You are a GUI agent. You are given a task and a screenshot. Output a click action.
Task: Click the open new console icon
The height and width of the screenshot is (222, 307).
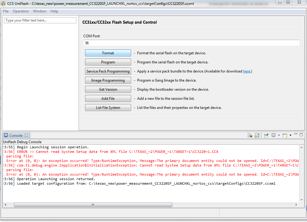285,135
